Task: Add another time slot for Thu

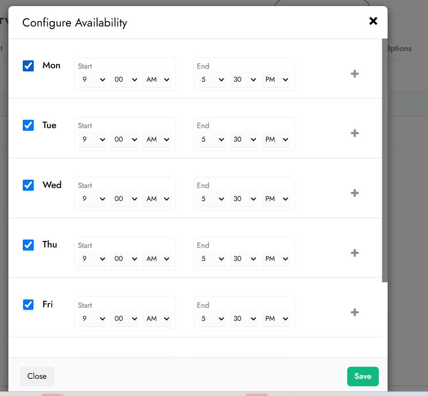Action: tap(355, 253)
